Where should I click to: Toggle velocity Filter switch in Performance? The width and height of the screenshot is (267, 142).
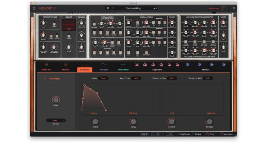click(x=51, y=36)
